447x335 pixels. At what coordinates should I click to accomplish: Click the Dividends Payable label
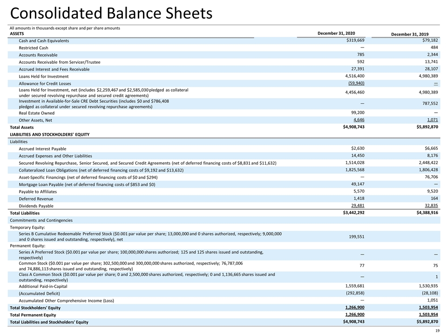(36, 206)
